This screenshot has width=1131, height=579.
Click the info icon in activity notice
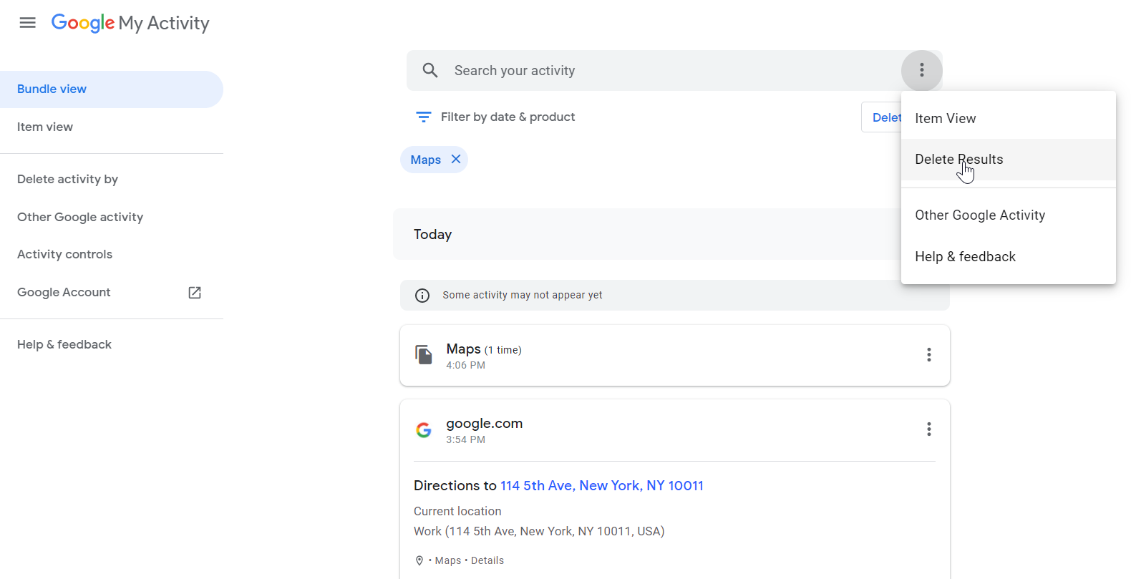422,296
